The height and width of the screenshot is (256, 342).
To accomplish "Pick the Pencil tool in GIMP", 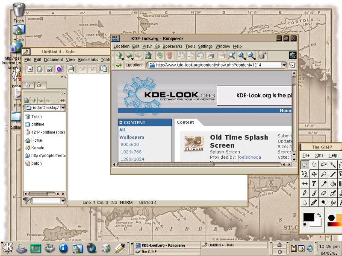I will pos(305,193).
